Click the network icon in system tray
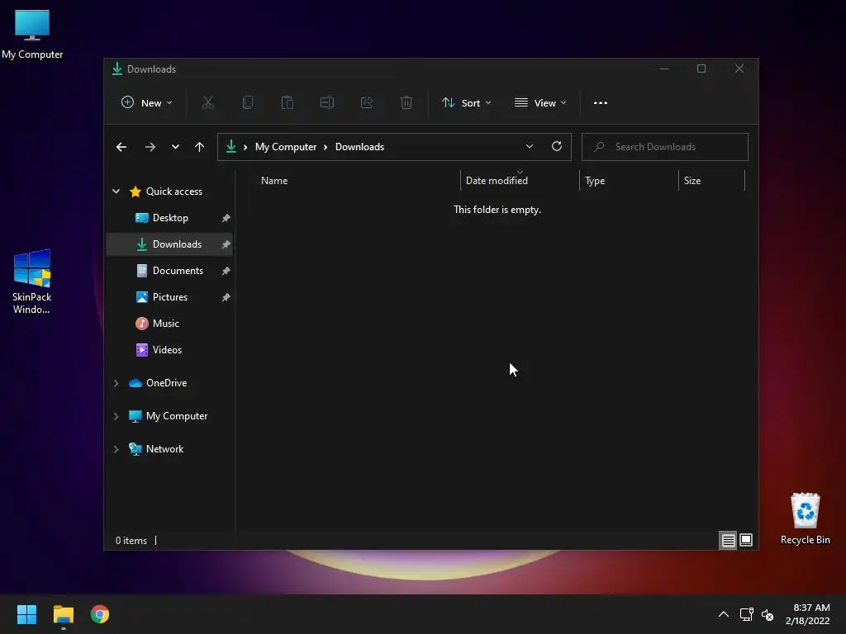This screenshot has height=634, width=846. point(747,614)
